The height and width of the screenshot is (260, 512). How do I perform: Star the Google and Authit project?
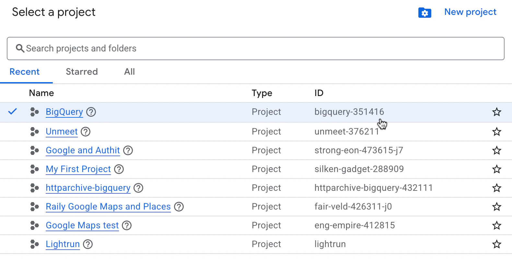[496, 150]
